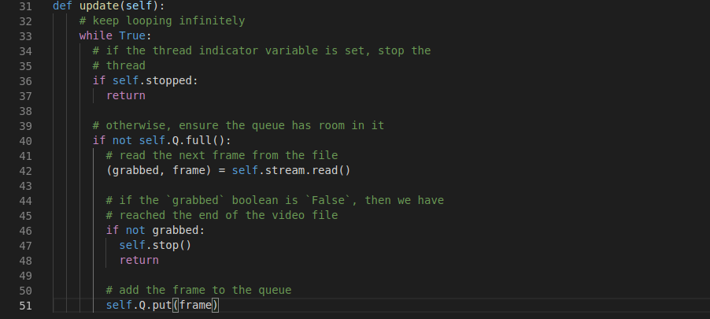710x319 pixels.
Task: Click line number 38 of the blank line
Action: [x=24, y=110]
